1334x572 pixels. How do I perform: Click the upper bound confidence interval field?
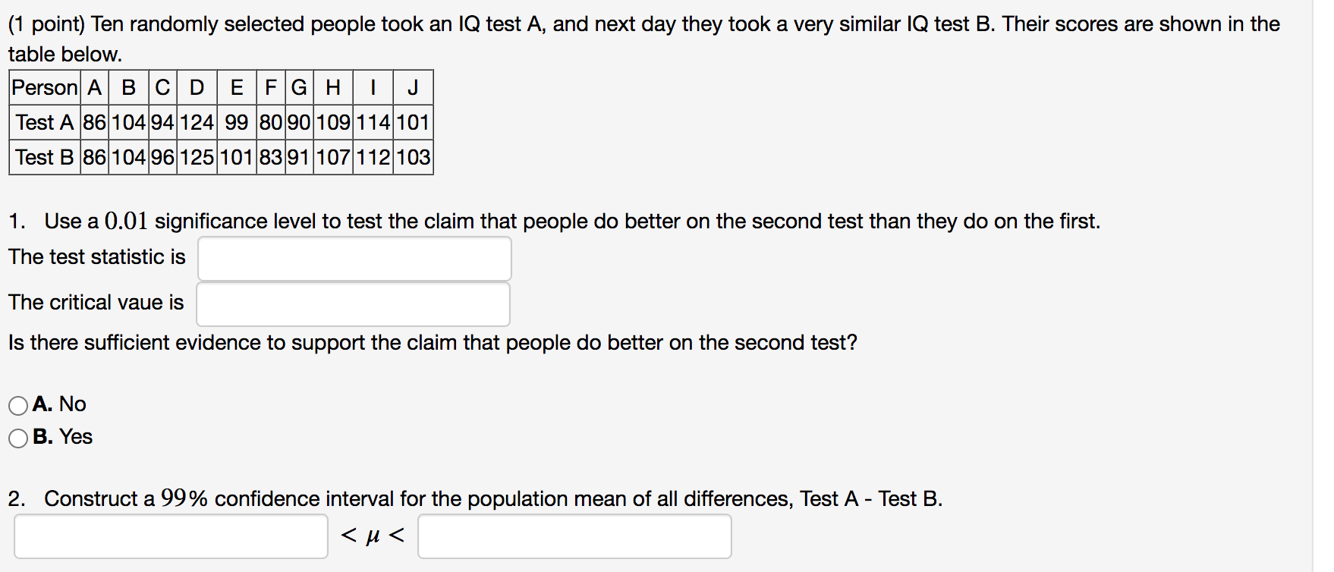(x=574, y=536)
